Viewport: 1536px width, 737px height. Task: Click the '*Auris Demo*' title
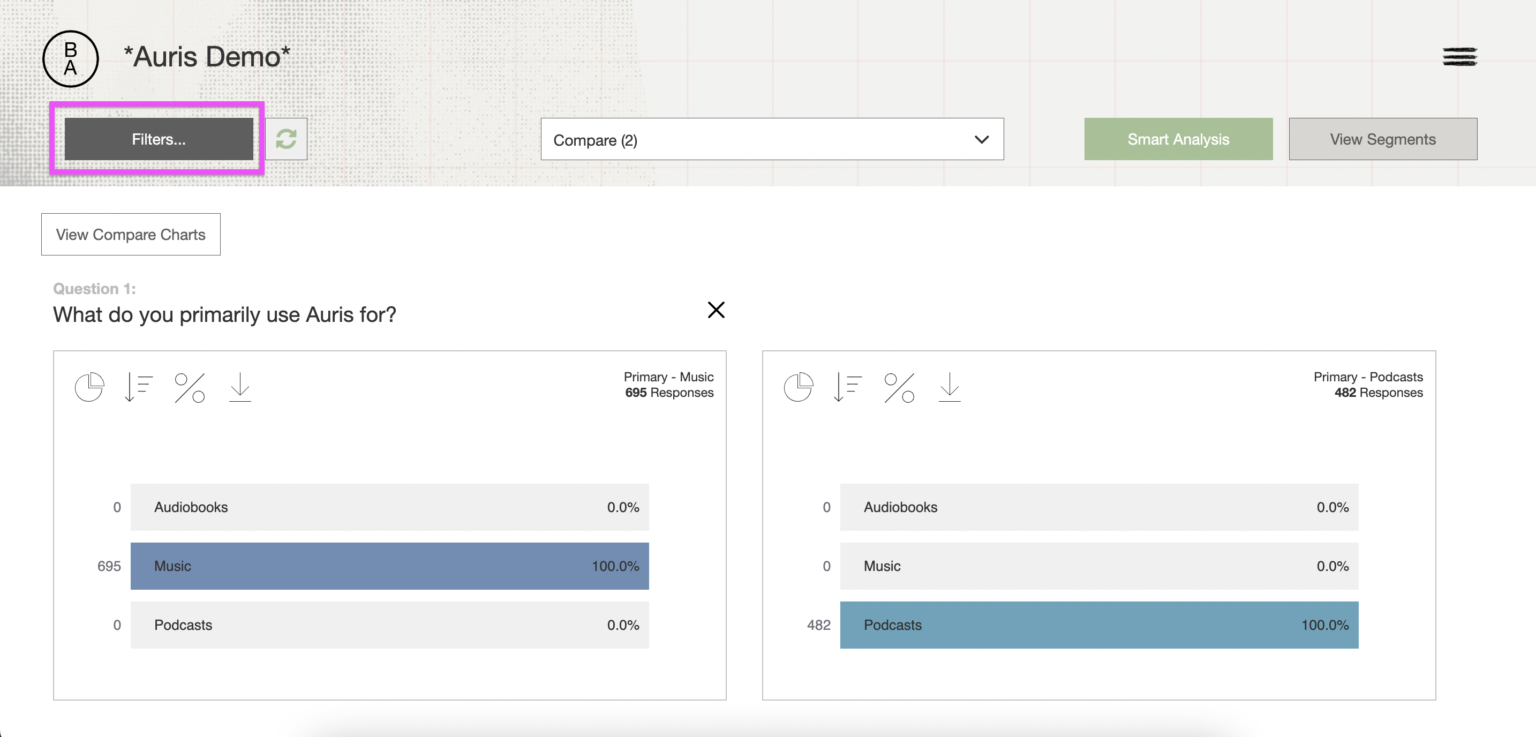click(x=207, y=57)
